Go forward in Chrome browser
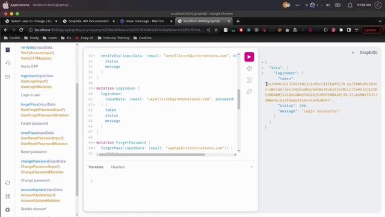385x217 pixels. (x=13, y=30)
